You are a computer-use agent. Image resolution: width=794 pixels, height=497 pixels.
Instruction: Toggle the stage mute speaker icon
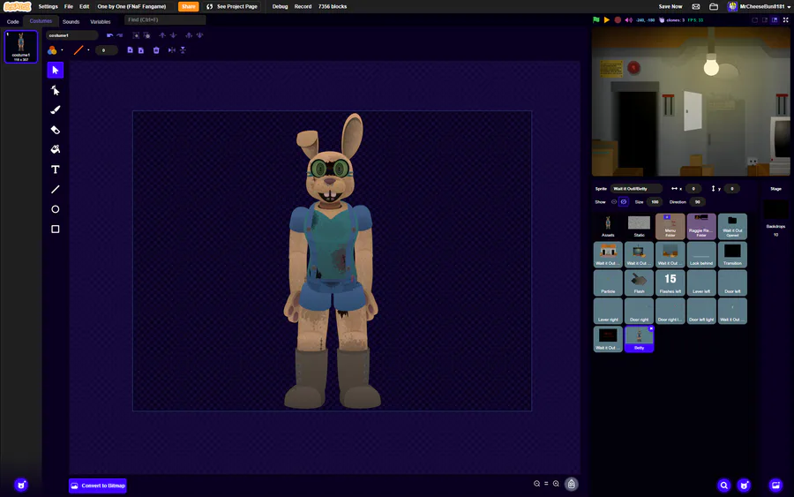pyautogui.click(x=628, y=19)
